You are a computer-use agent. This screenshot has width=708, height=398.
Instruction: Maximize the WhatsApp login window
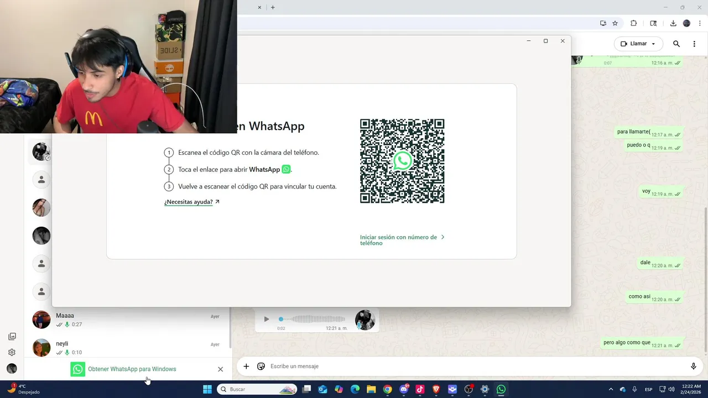tap(545, 41)
